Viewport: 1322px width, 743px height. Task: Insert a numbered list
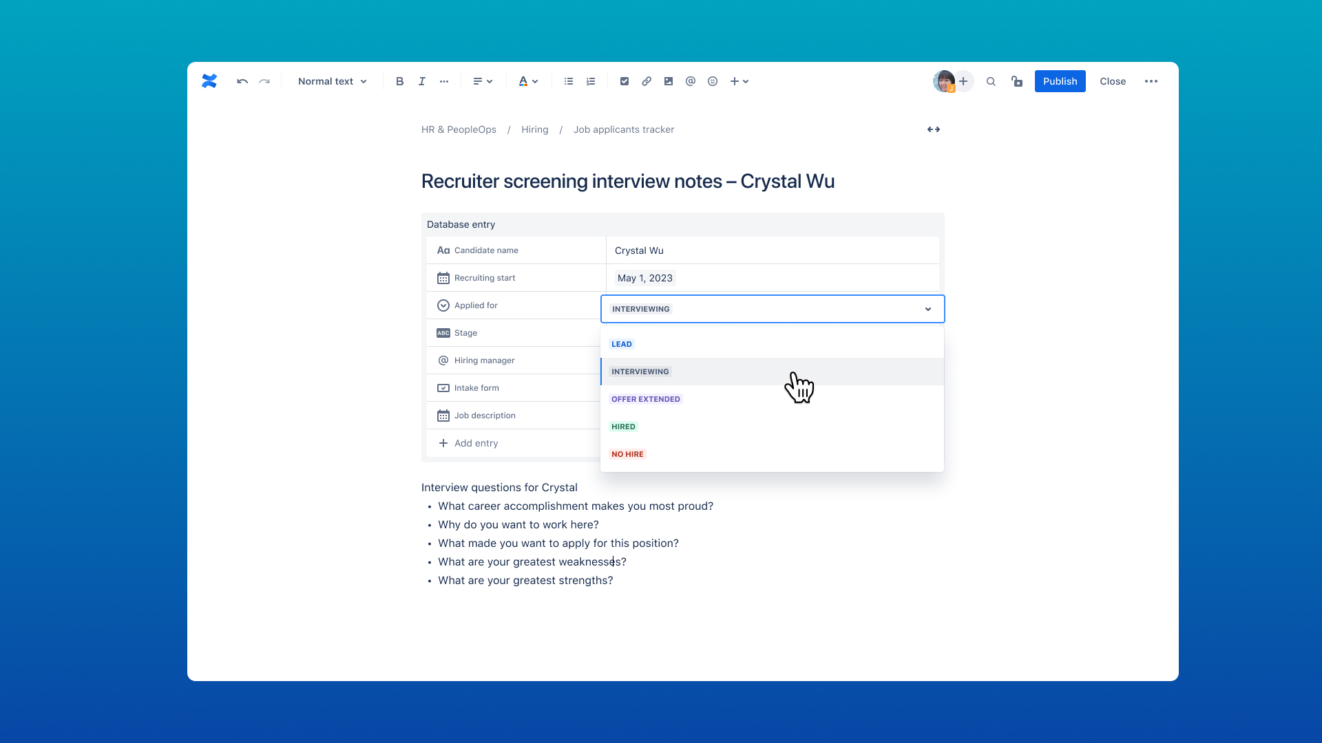coord(590,81)
